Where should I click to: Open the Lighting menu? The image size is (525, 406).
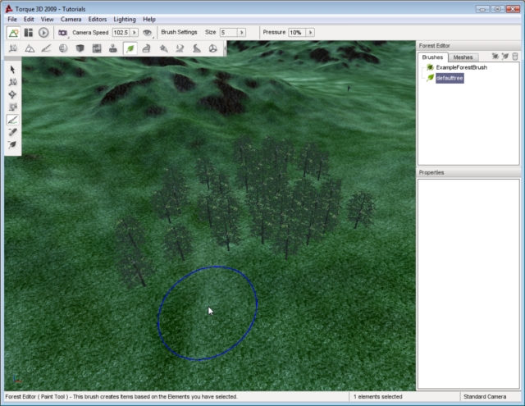tap(125, 19)
